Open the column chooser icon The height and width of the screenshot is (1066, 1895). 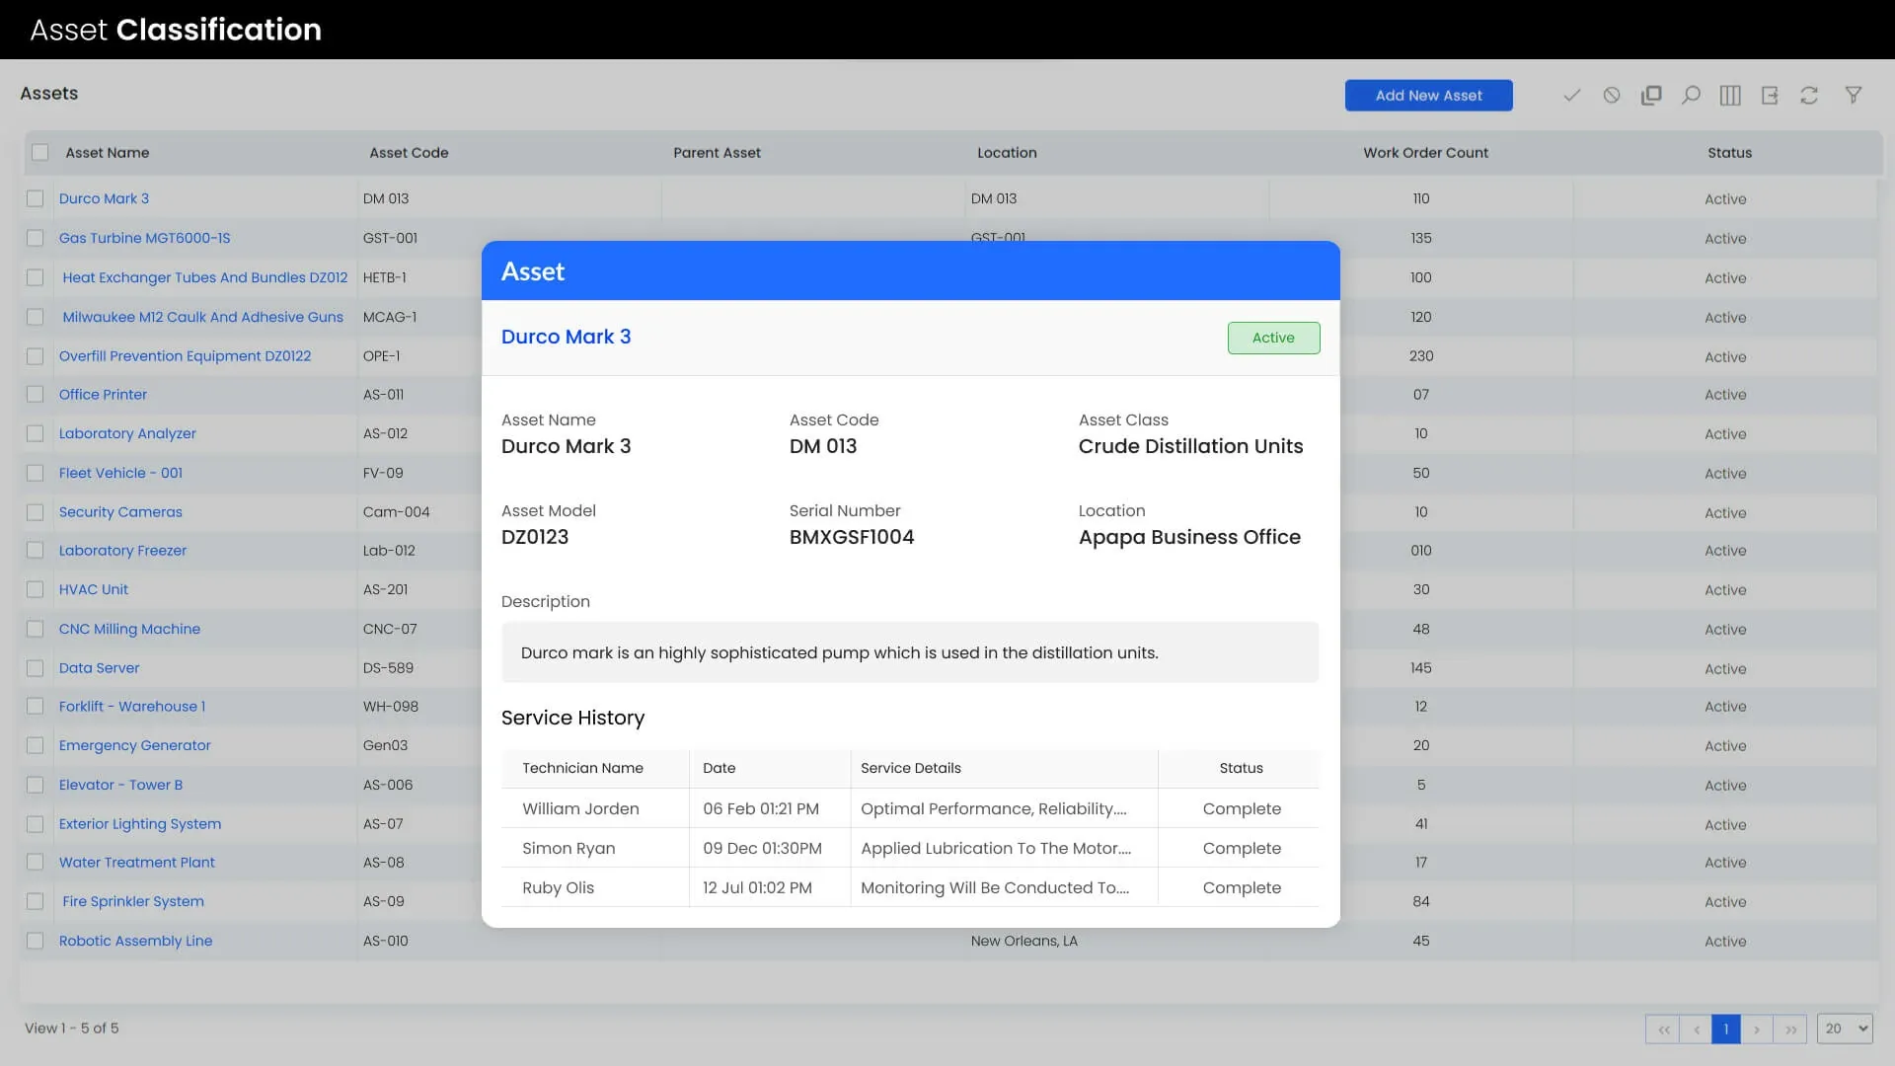(1730, 95)
